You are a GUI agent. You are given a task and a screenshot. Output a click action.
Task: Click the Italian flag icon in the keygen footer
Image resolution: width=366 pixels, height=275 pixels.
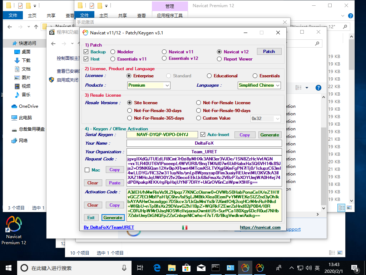pos(185,227)
